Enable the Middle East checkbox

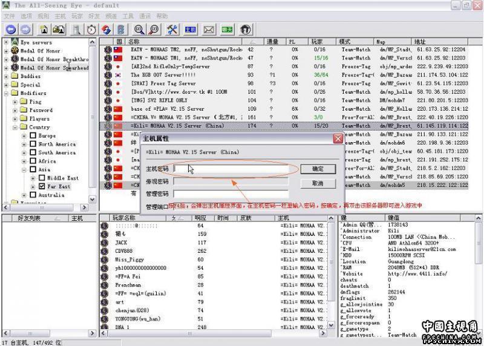42,178
